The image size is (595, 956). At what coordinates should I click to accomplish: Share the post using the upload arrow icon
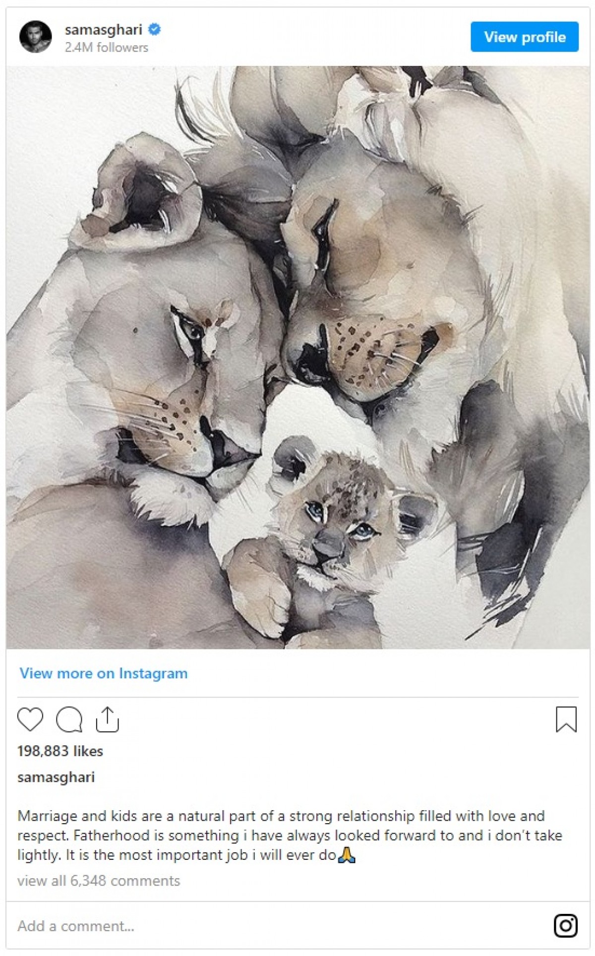107,719
